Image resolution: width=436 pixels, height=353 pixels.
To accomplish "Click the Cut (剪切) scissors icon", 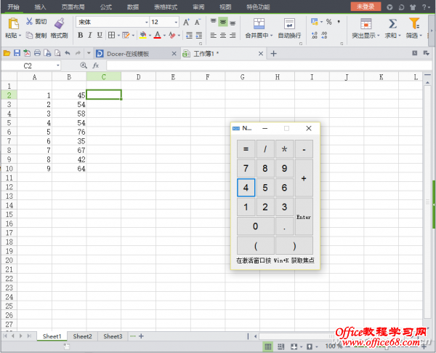I will [x=29, y=22].
